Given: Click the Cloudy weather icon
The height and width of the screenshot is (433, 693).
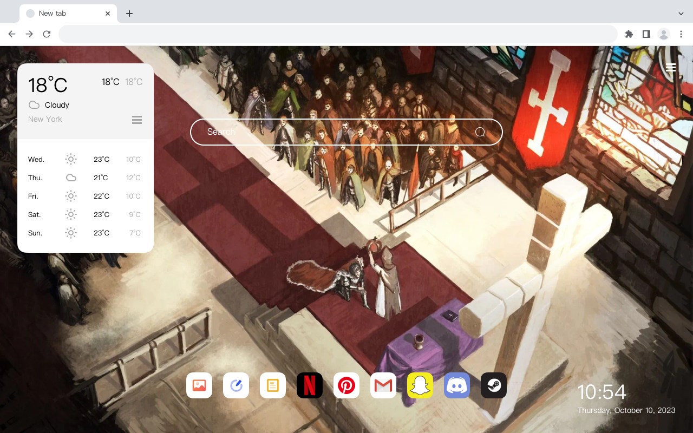Looking at the screenshot, I should click(34, 105).
